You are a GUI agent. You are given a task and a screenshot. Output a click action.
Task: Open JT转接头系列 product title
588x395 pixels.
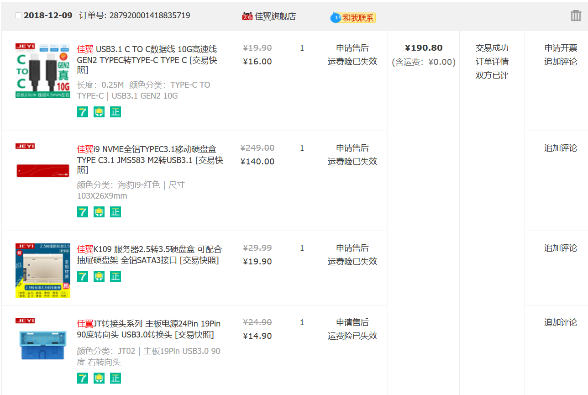click(149, 329)
